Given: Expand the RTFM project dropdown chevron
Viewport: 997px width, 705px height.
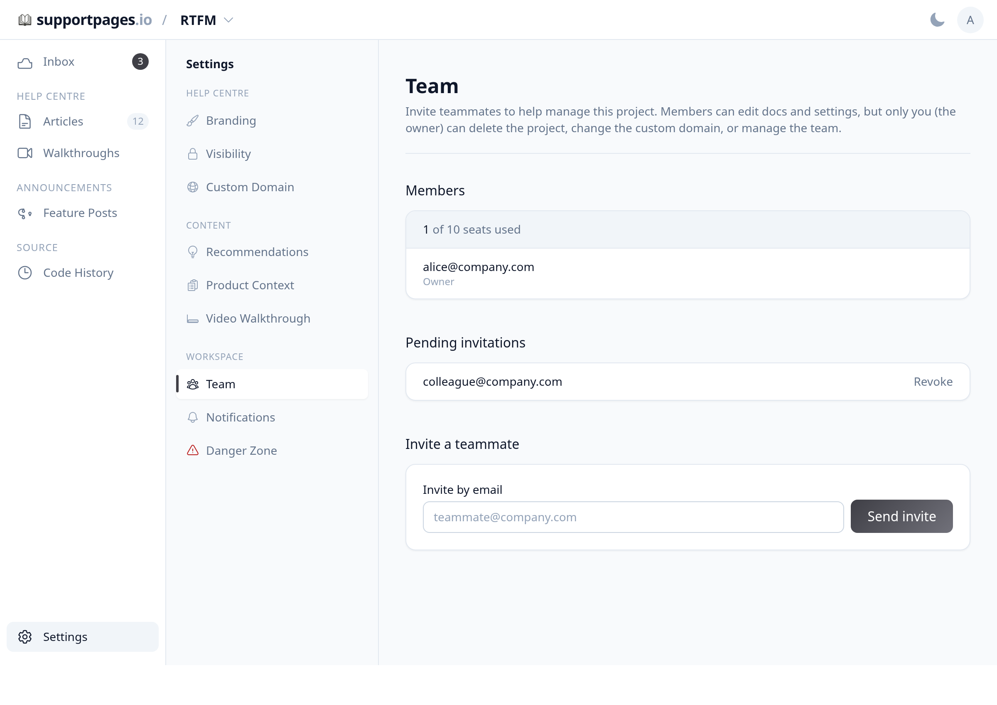Looking at the screenshot, I should tap(228, 20).
